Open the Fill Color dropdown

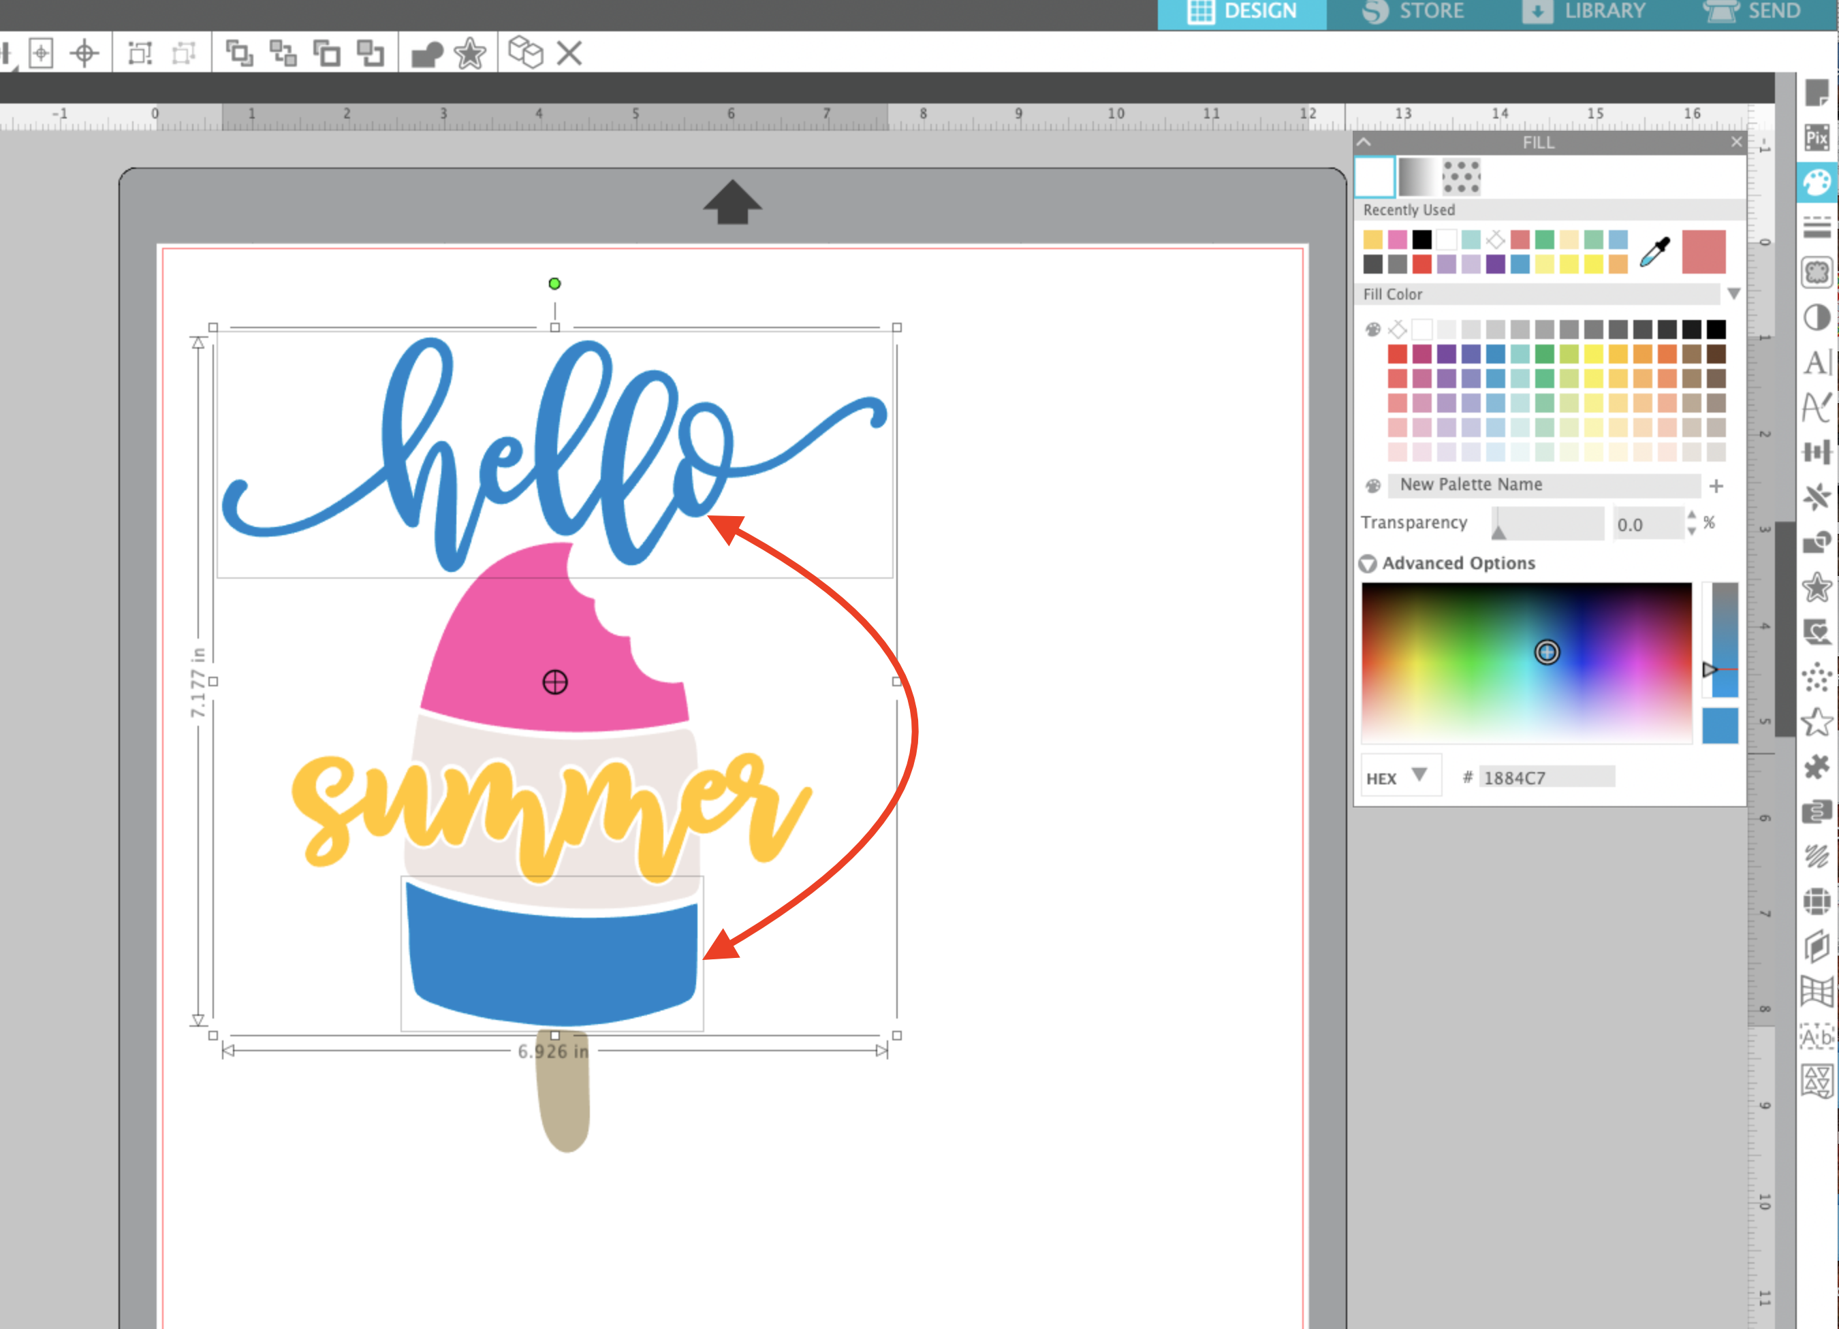(1734, 294)
